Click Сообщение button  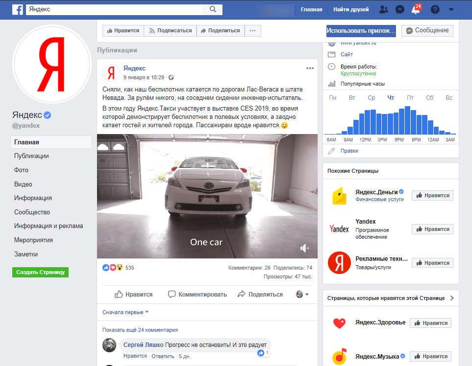pyautogui.click(x=427, y=31)
